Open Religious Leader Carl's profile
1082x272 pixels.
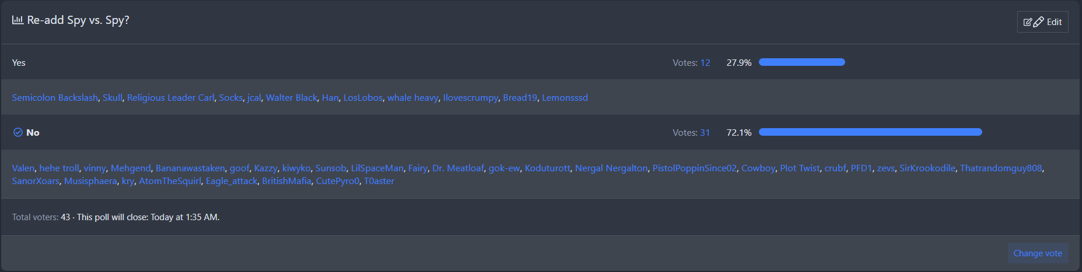click(x=170, y=98)
